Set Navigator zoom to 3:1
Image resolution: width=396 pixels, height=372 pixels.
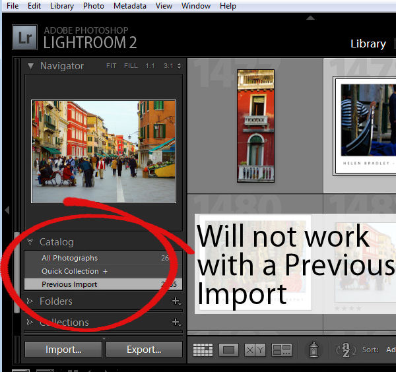point(168,66)
